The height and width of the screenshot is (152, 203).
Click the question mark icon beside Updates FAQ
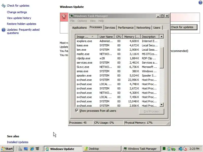[x=4, y=30]
